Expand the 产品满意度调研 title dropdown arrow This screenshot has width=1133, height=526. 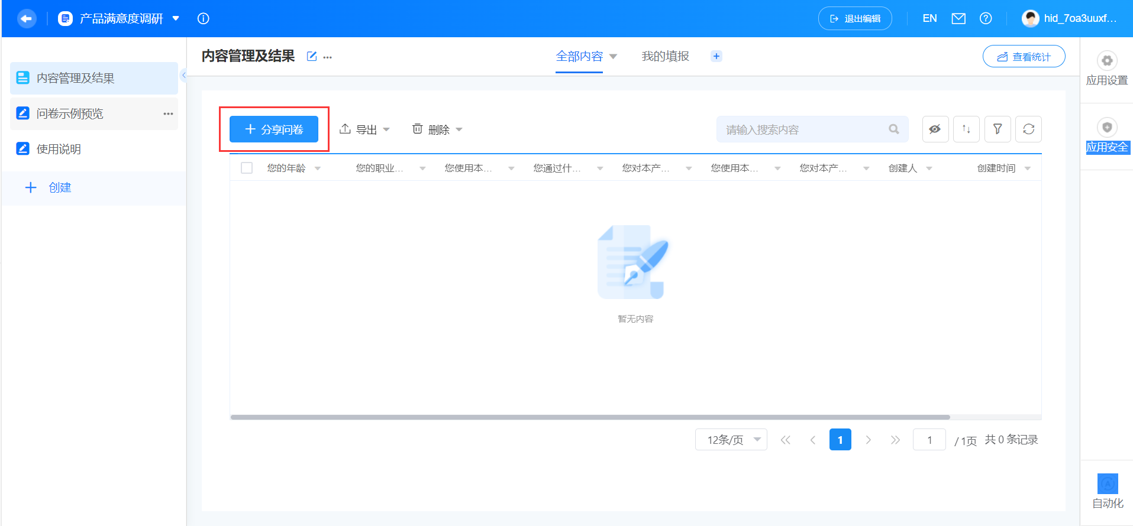[176, 18]
